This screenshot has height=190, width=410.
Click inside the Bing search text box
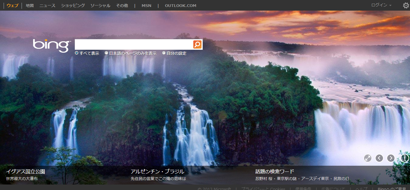click(134, 44)
